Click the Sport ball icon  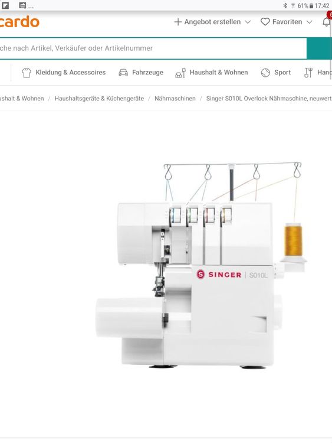(x=265, y=73)
